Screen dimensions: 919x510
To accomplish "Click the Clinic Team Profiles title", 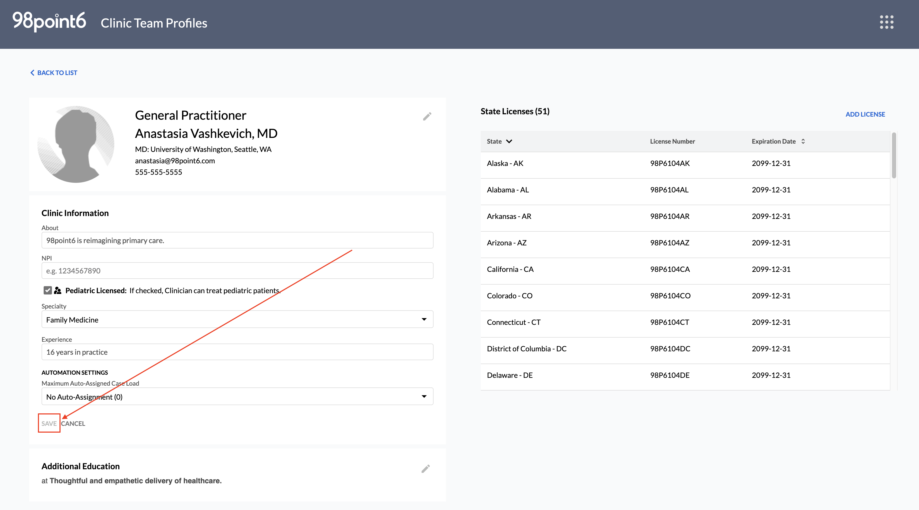I will (154, 23).
